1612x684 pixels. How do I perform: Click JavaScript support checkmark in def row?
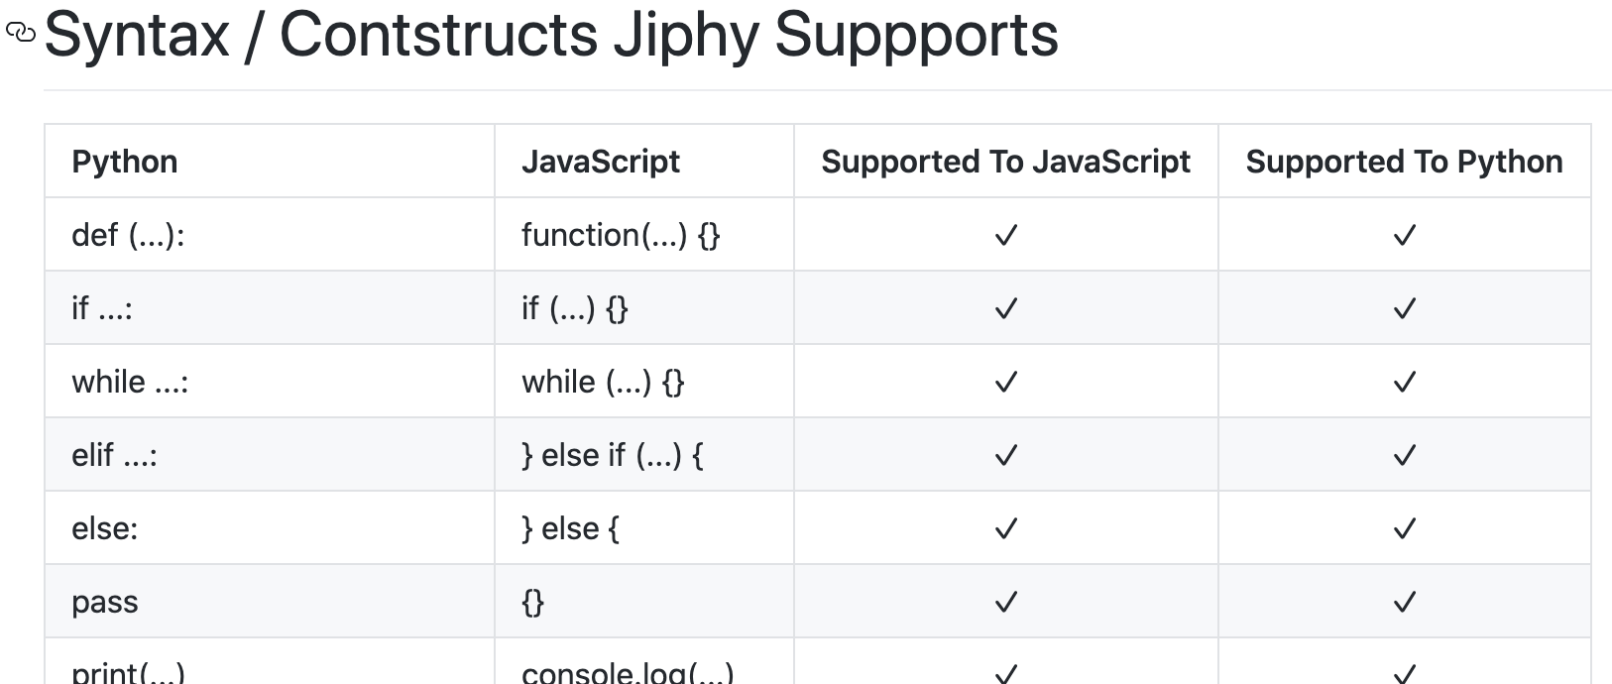(1005, 235)
